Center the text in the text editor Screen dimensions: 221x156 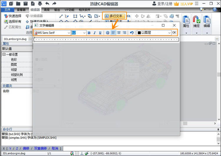119,33
